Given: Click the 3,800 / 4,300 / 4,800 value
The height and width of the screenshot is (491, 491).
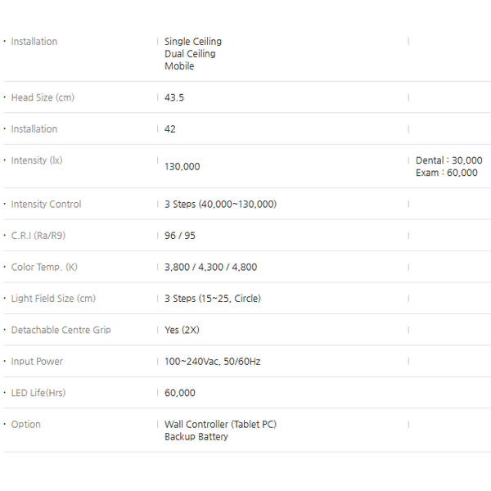Looking at the screenshot, I should click(x=210, y=268).
